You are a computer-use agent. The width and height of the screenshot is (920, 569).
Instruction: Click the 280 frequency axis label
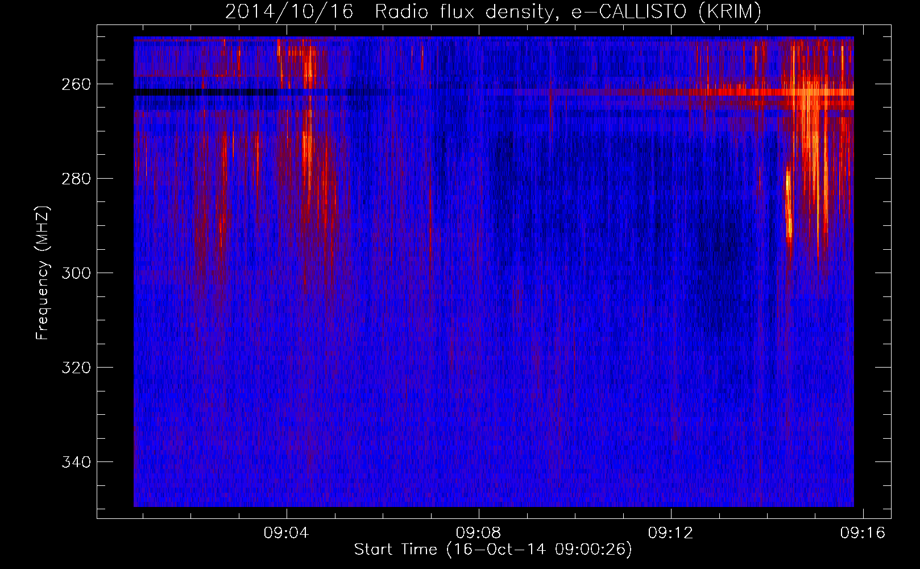(x=76, y=179)
